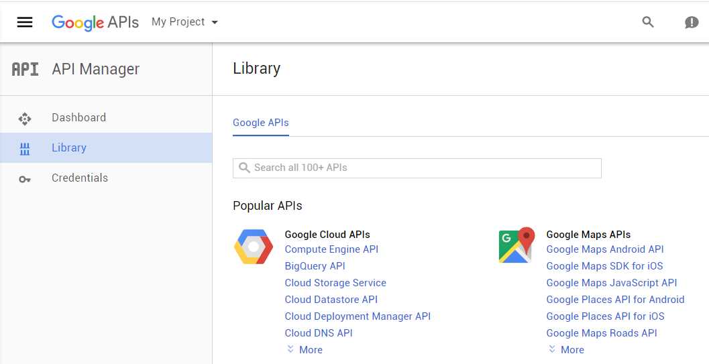Open Google Places API for iOS link
This screenshot has height=364, width=709.
[606, 316]
